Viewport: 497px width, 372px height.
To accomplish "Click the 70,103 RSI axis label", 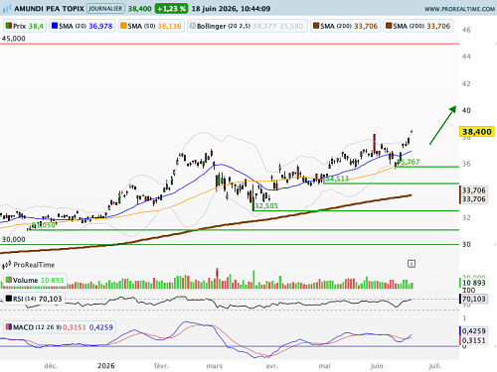I will 474,299.
